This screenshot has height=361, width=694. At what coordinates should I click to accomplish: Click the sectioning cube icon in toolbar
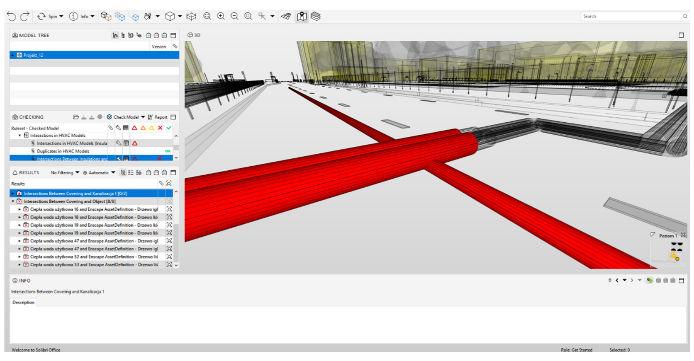coord(191,17)
